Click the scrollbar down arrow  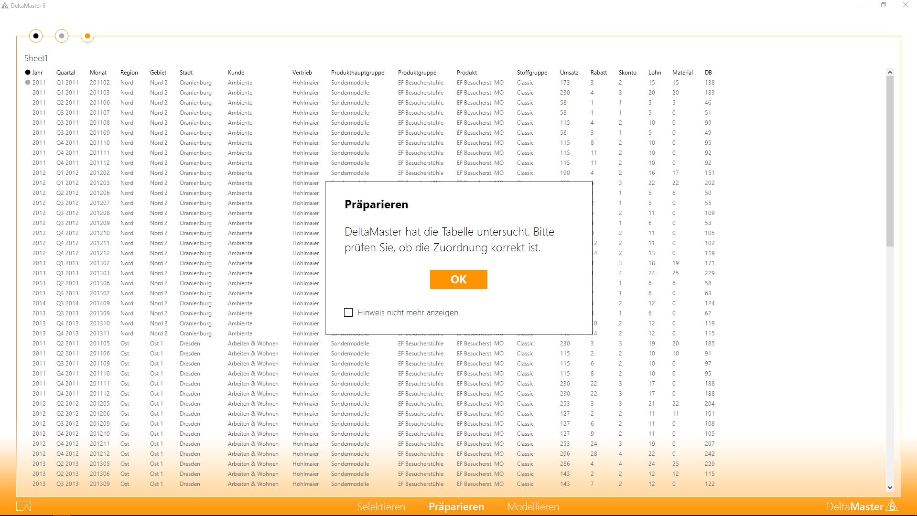point(890,487)
